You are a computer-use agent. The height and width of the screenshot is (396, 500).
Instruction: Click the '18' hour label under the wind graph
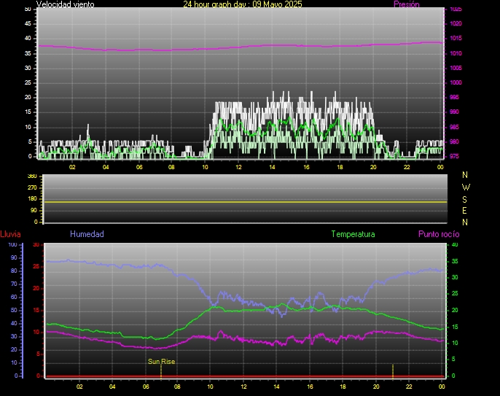pos(340,167)
